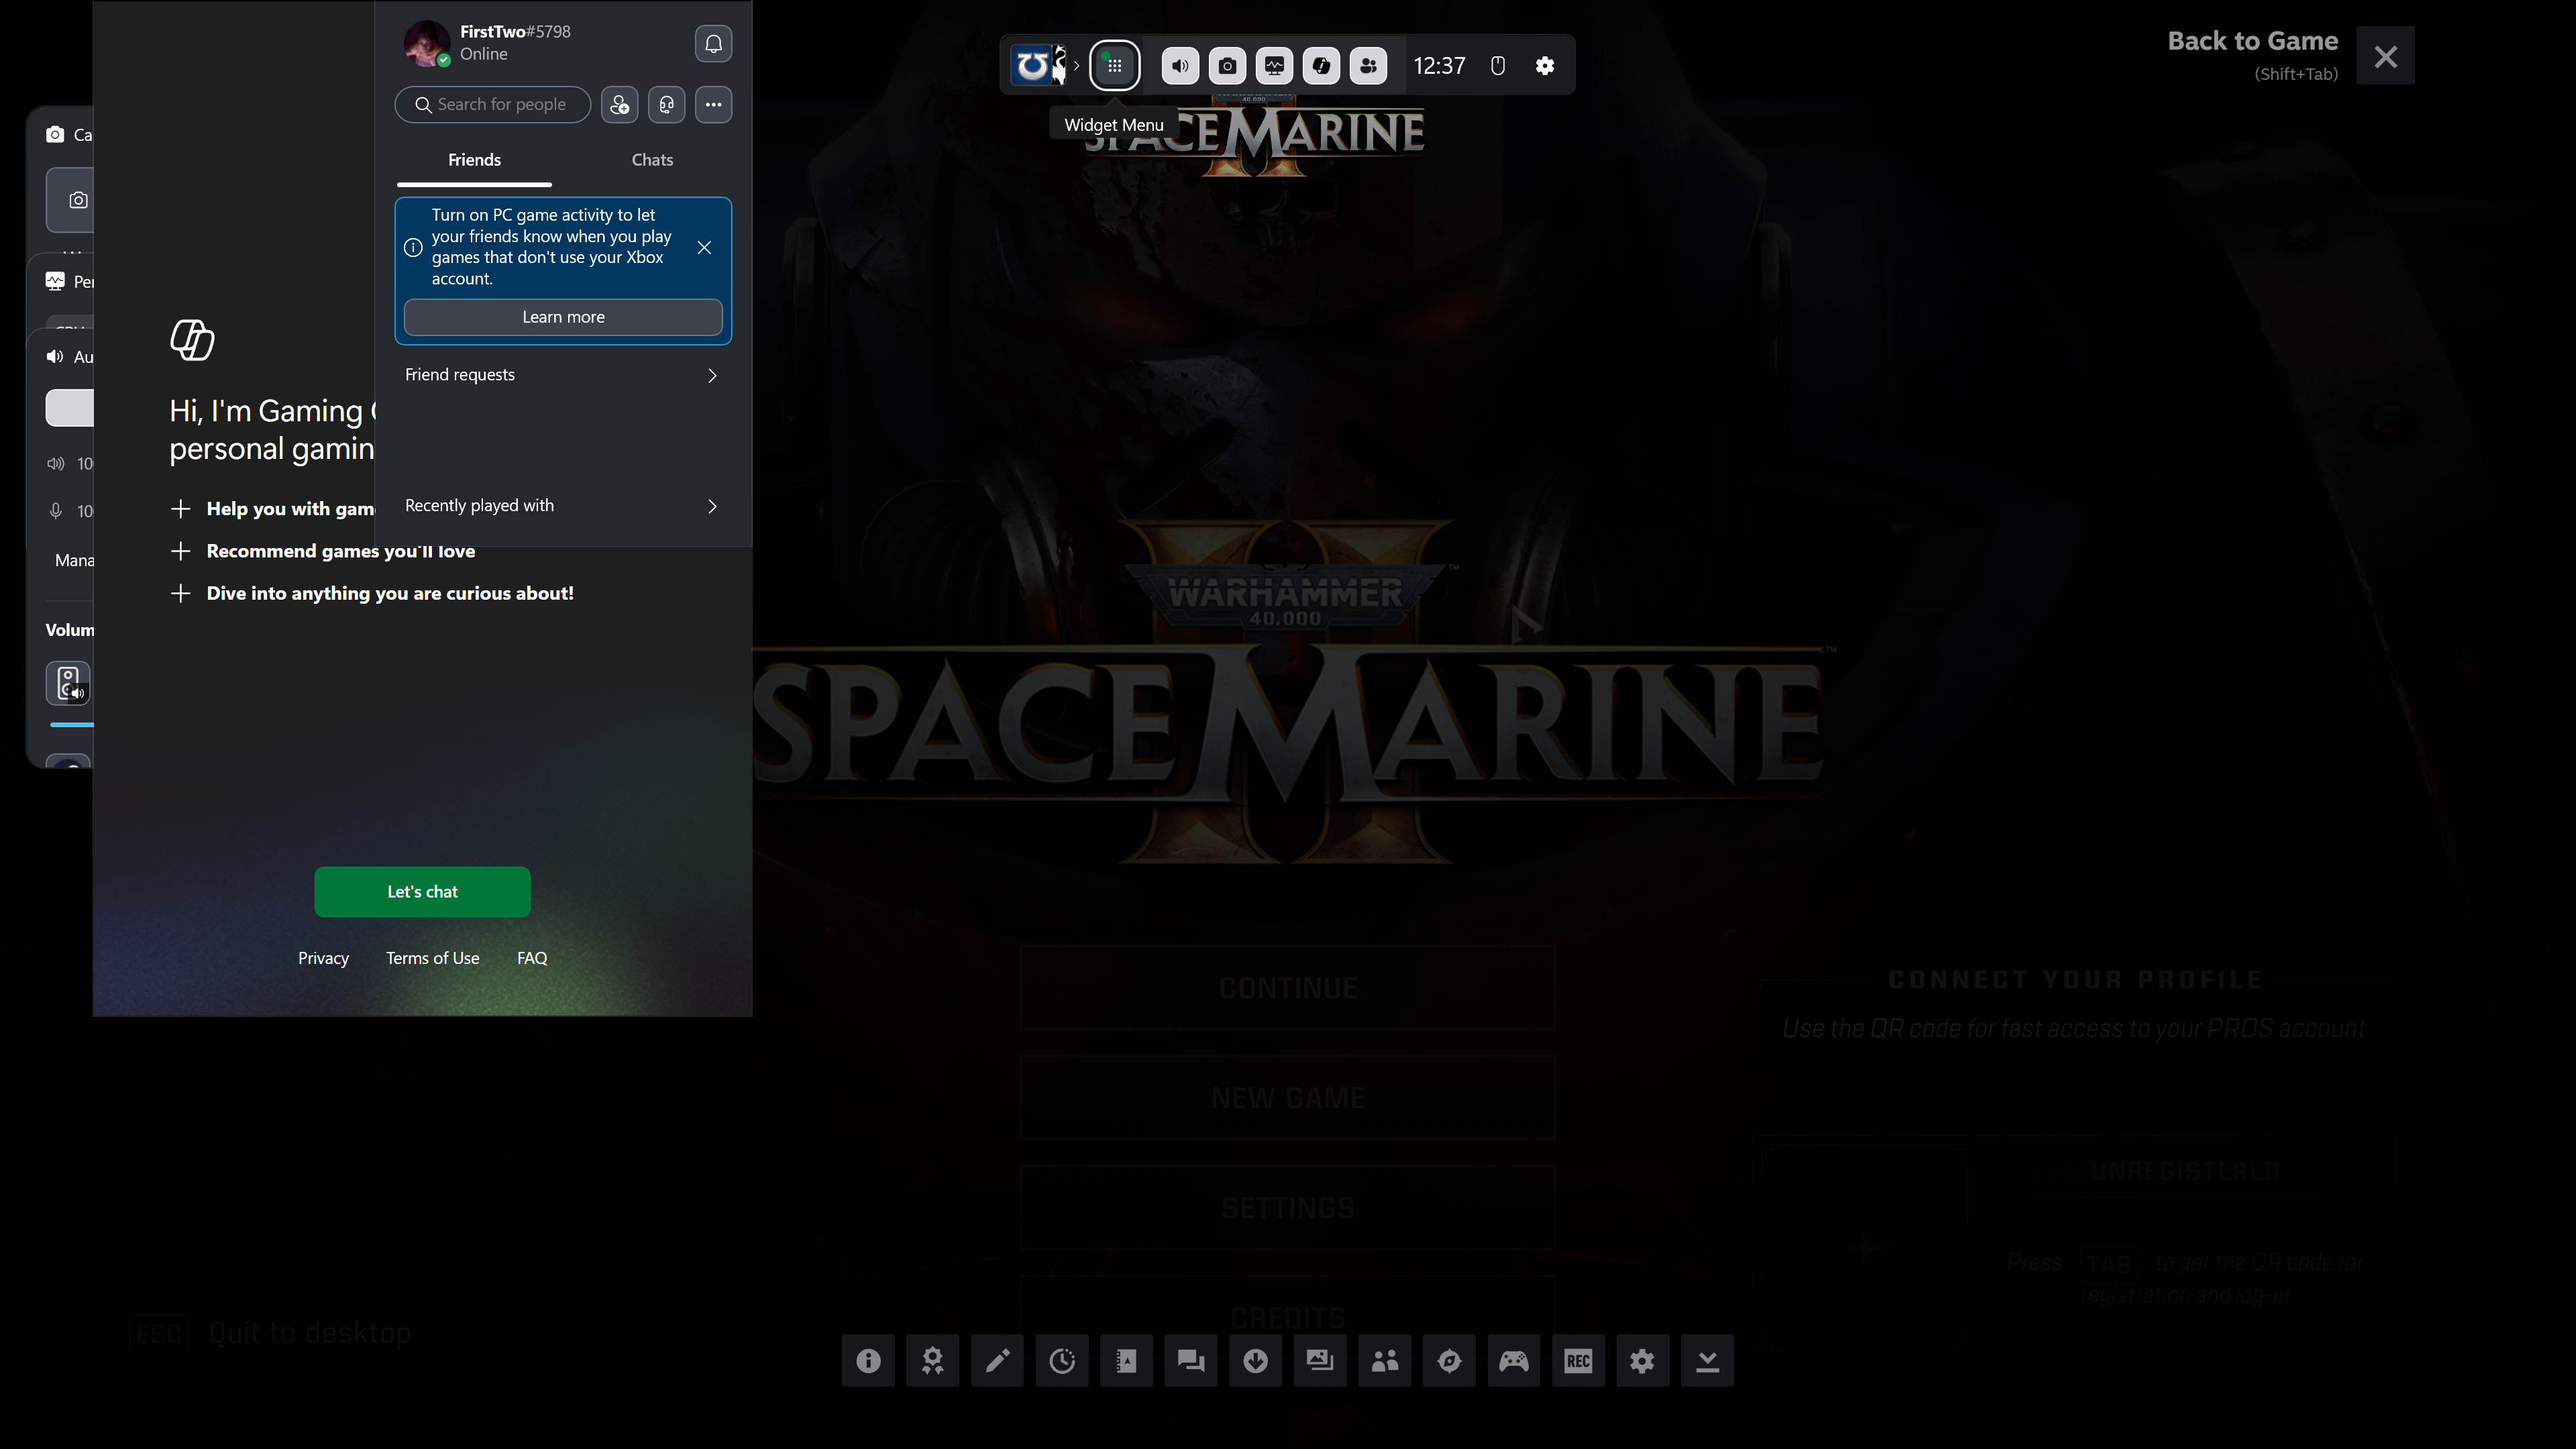Click the Learn more button
The image size is (2576, 1449).
563,317
